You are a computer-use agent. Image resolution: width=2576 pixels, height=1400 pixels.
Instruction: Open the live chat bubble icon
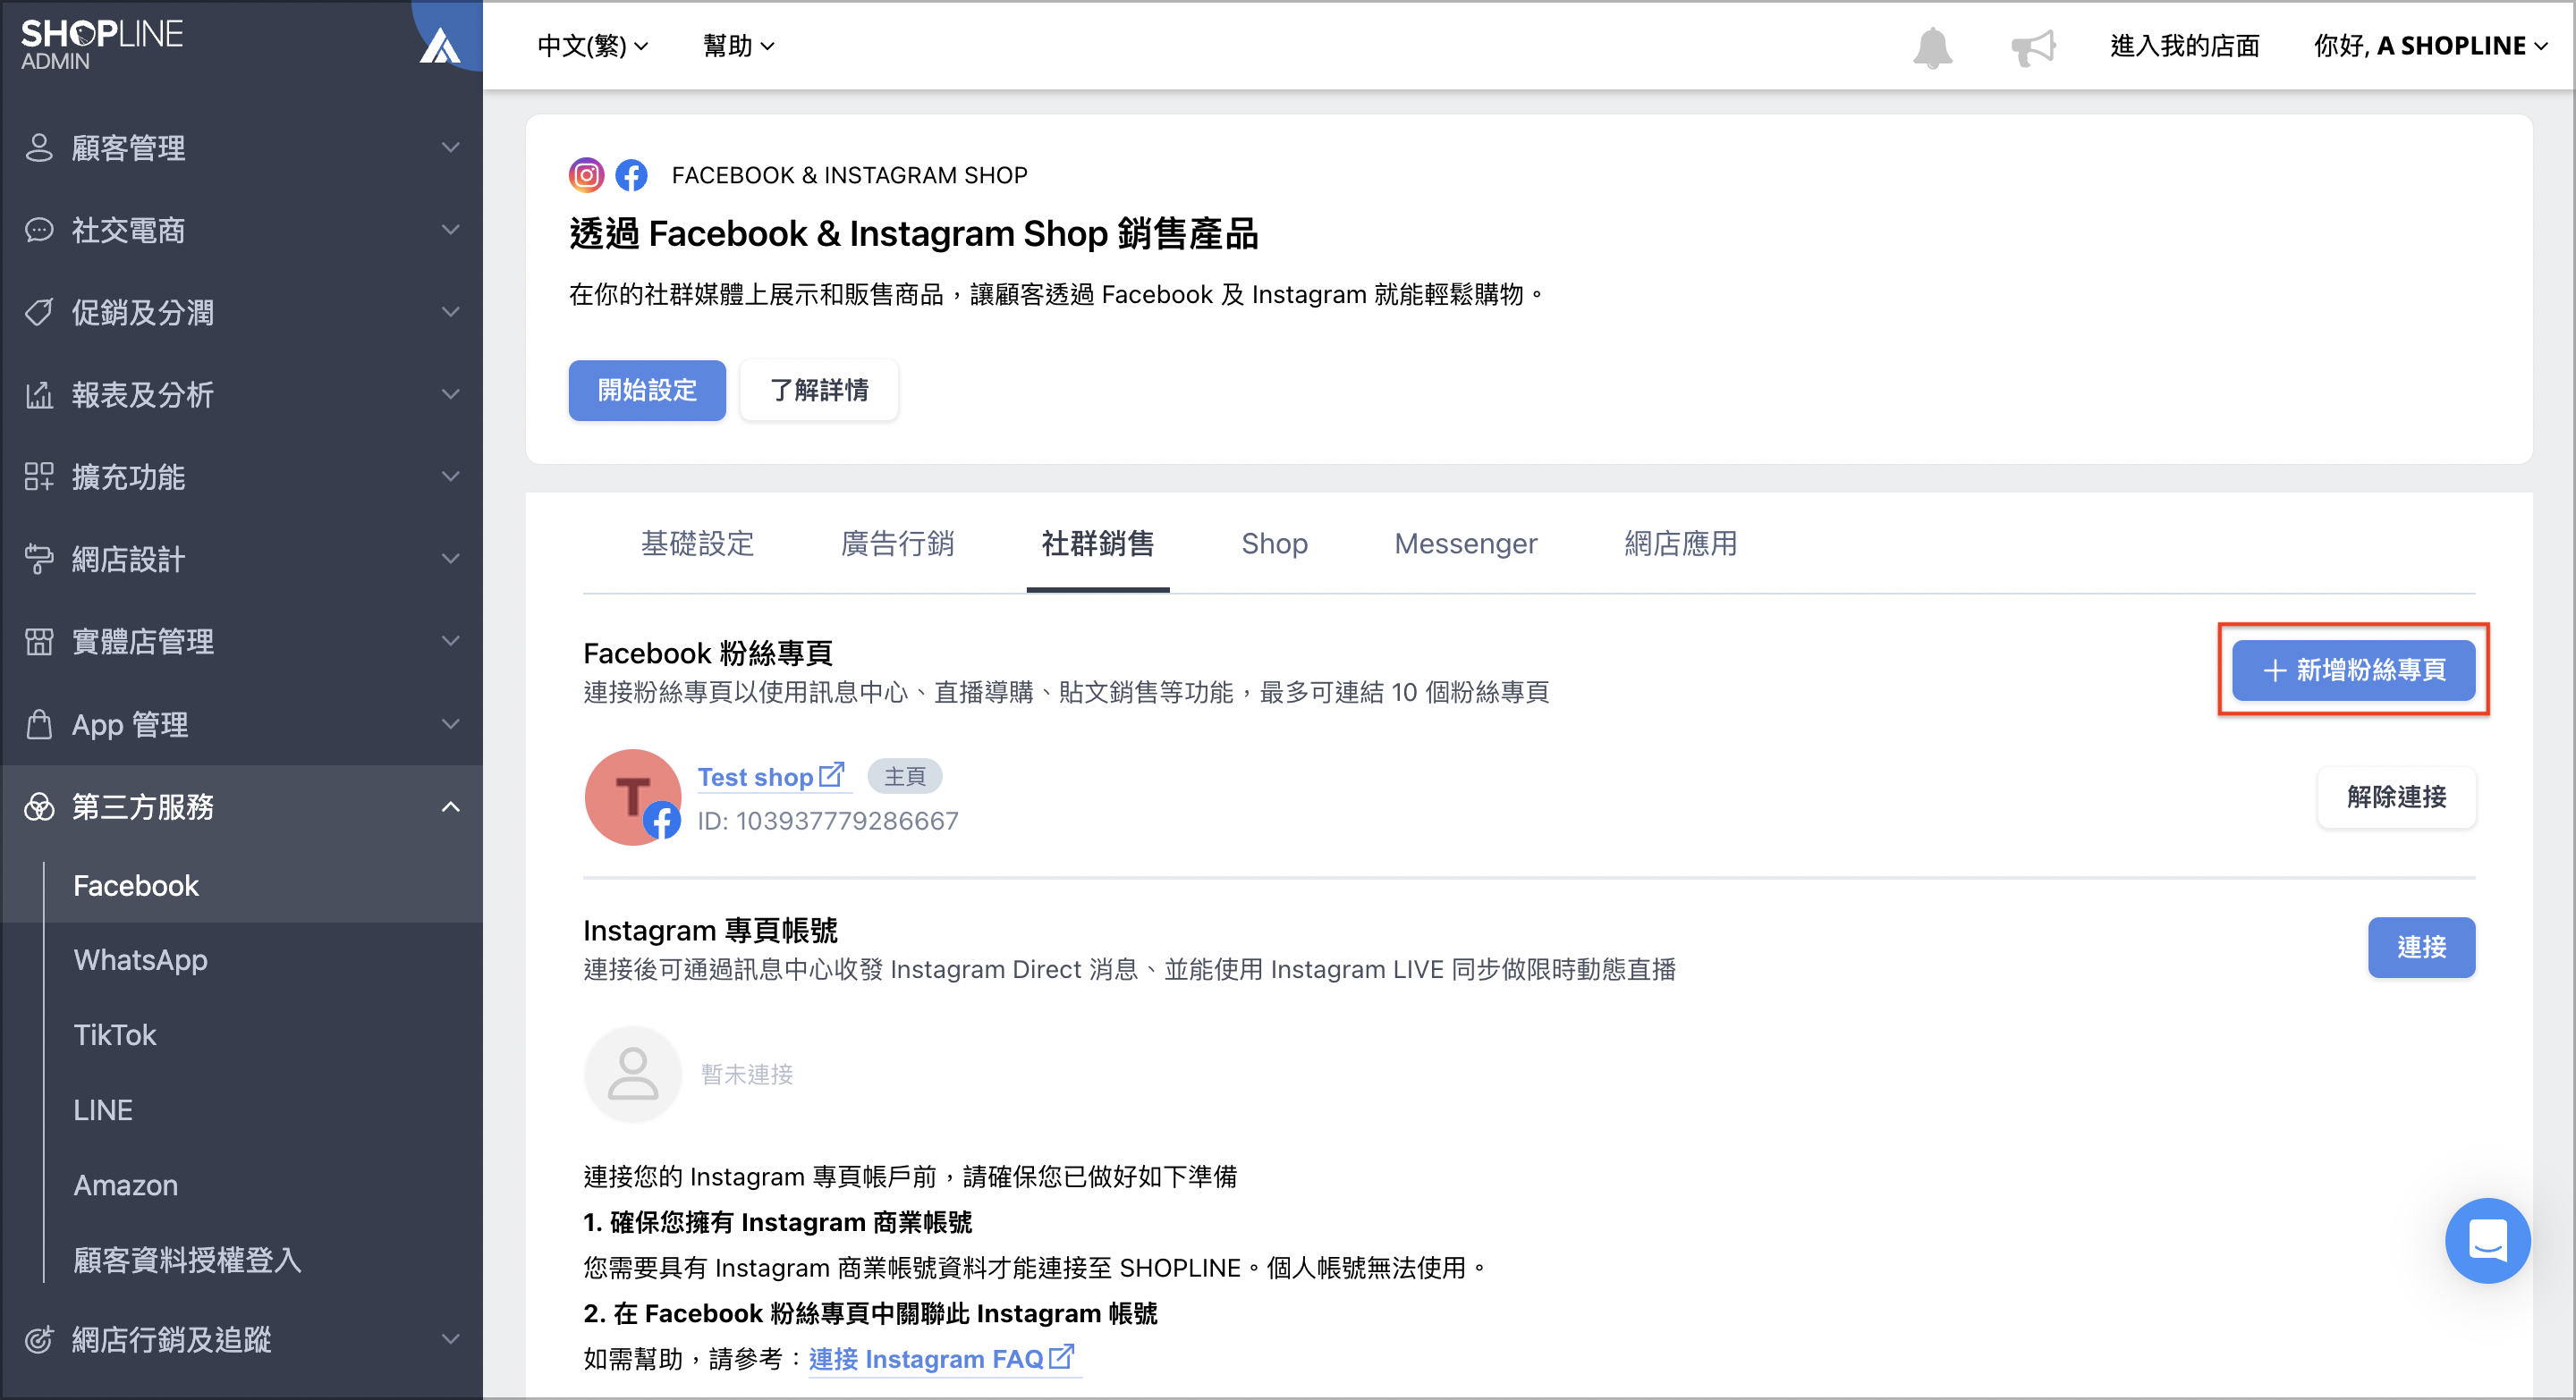point(2487,1240)
